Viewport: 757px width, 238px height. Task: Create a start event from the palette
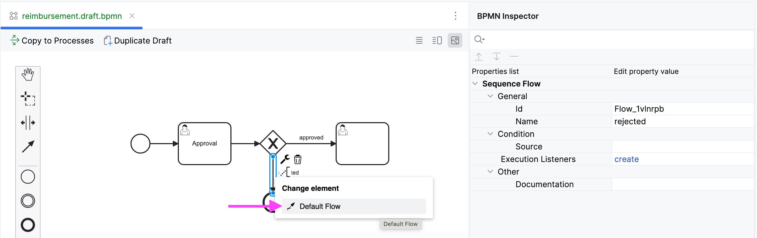click(28, 176)
